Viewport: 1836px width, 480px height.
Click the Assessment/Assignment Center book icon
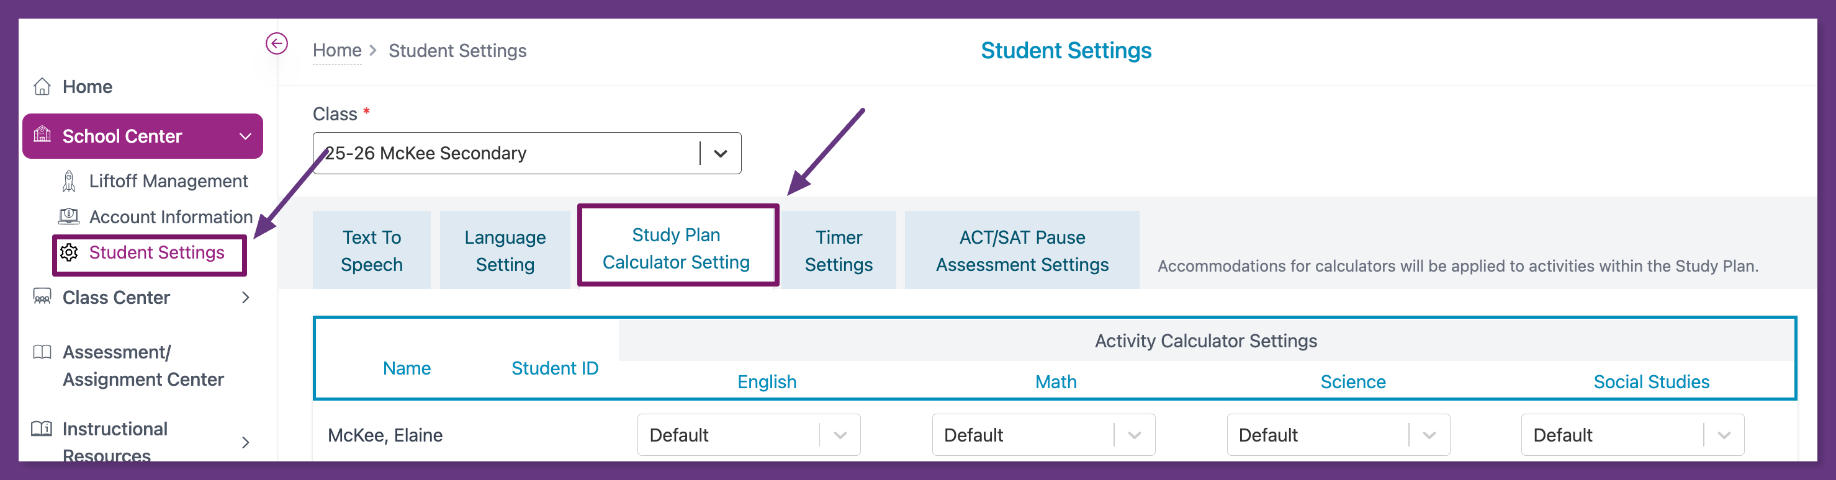coord(42,352)
